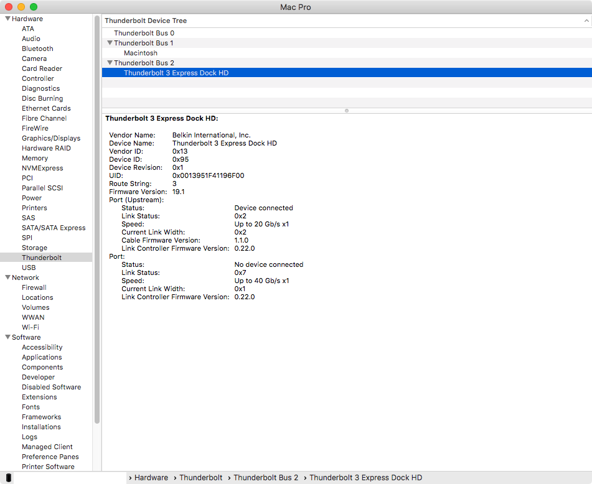The height and width of the screenshot is (484, 592).
Task: Select SAS in the sidebar
Action: 28,218
